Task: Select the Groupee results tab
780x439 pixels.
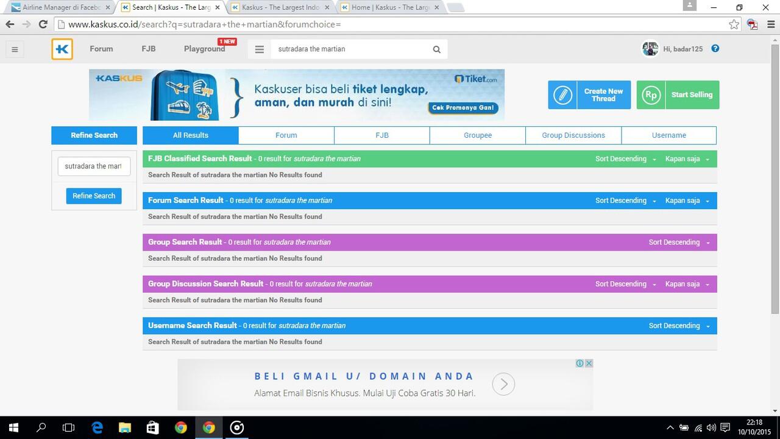Action: tap(478, 135)
